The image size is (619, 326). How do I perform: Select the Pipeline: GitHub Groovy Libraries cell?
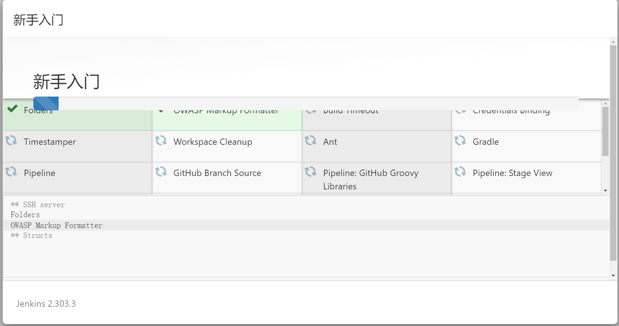(377, 177)
